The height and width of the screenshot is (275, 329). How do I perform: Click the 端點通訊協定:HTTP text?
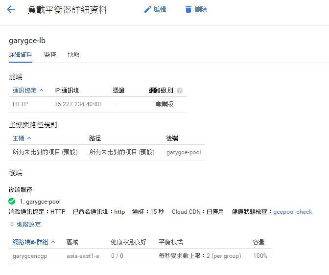37,212
